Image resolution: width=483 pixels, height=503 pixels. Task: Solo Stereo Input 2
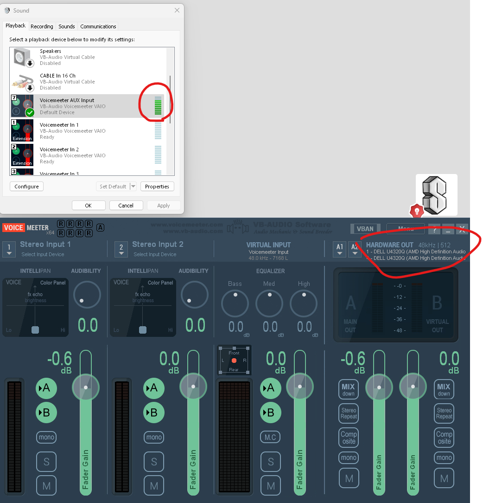click(x=154, y=462)
